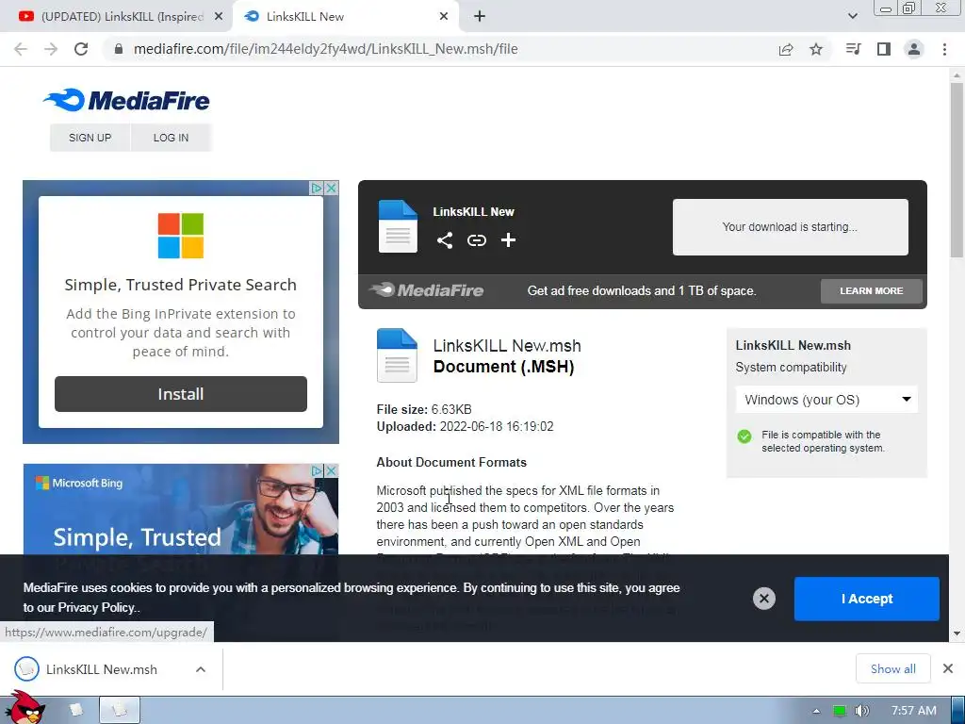Open AdChoices info on Install ad

(317, 188)
